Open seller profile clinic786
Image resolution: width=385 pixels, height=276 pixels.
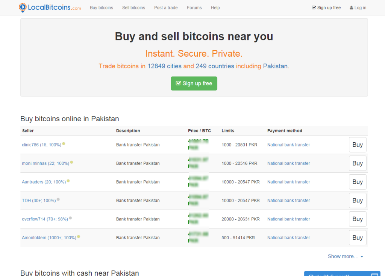pos(41,145)
